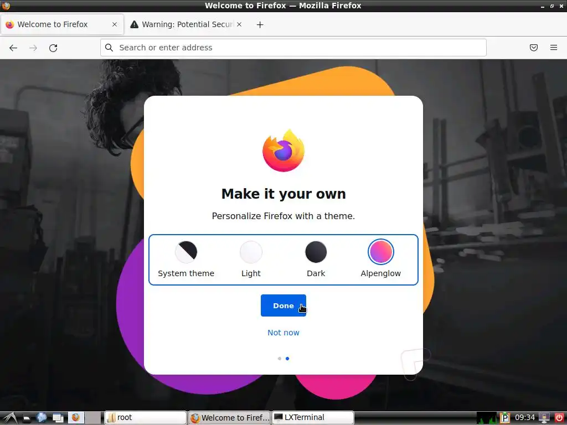The image size is (567, 425).
Task: Open the Save to Pocket button
Action: pos(533,48)
